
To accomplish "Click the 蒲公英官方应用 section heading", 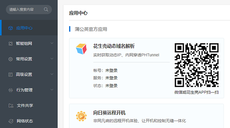I will [x=91, y=29].
